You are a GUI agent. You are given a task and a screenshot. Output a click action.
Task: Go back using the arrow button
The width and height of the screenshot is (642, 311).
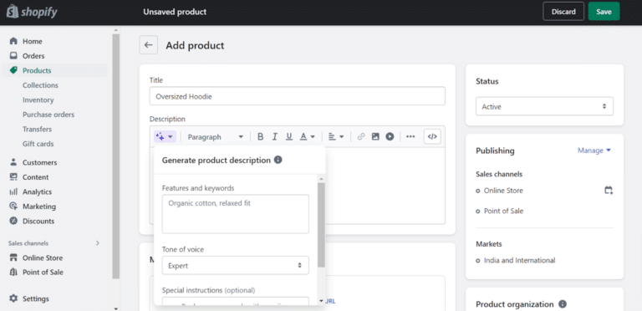pos(148,45)
